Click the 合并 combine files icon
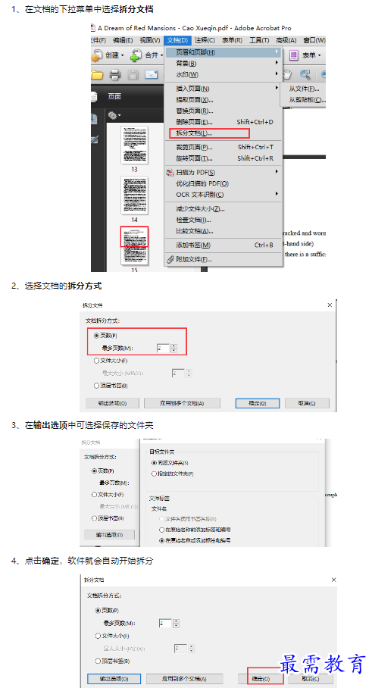The image size is (372, 688). tap(136, 55)
